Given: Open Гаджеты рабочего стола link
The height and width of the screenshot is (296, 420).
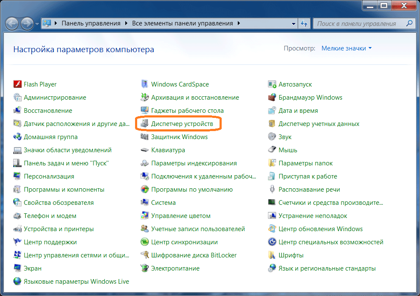Looking at the screenshot, I should (187, 110).
